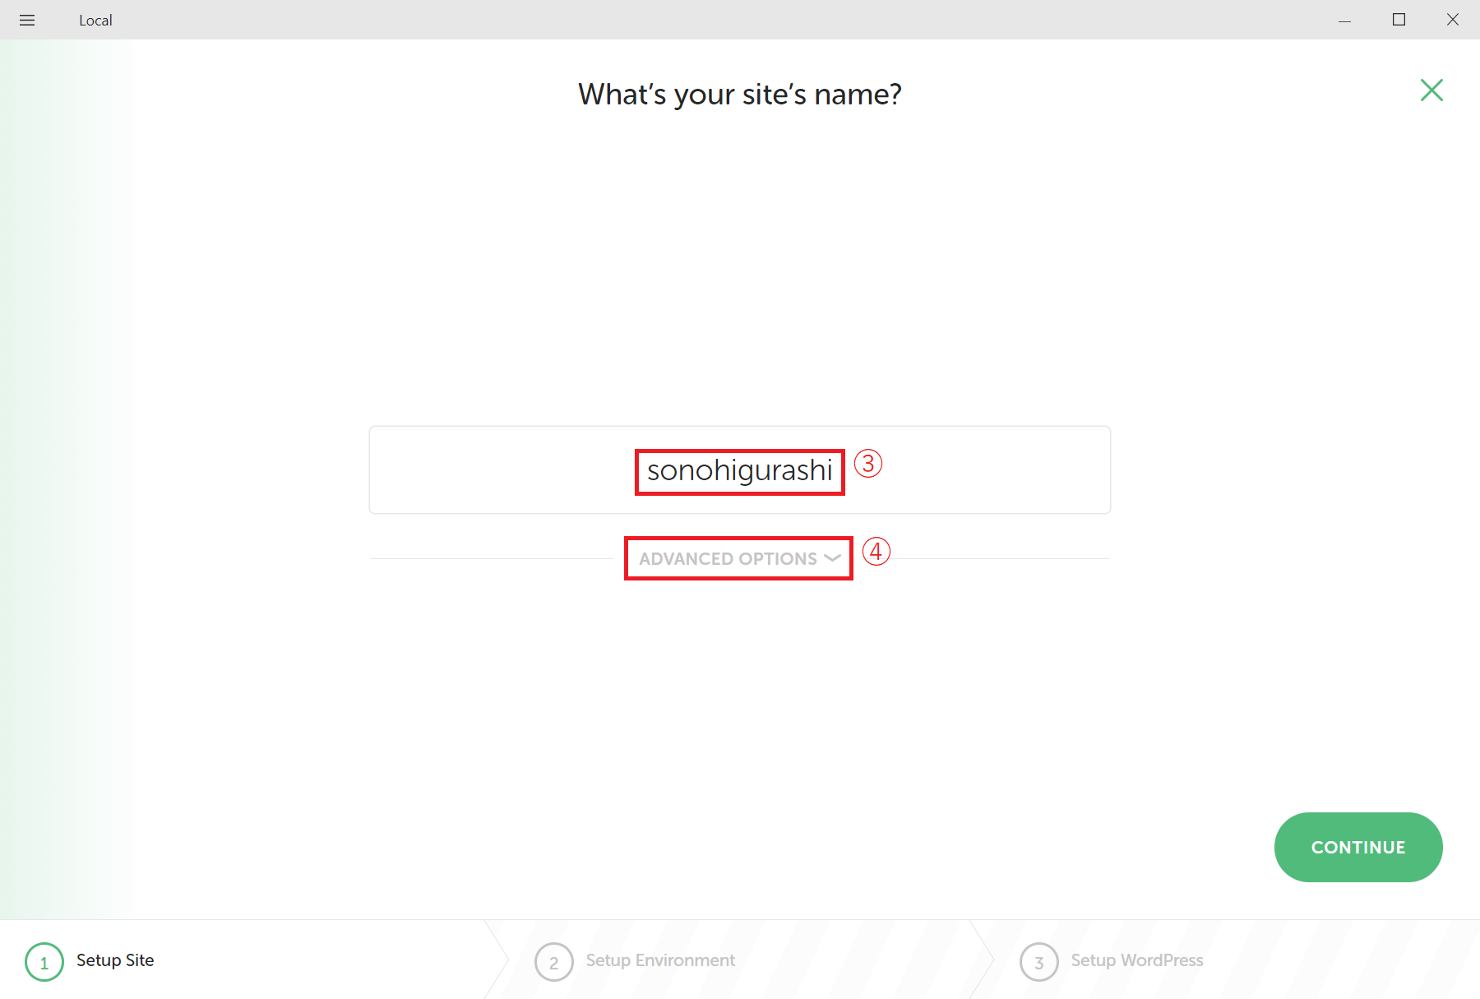Select the step 3 circle icon
Viewport: 1480px width, 999px height.
click(x=1039, y=962)
